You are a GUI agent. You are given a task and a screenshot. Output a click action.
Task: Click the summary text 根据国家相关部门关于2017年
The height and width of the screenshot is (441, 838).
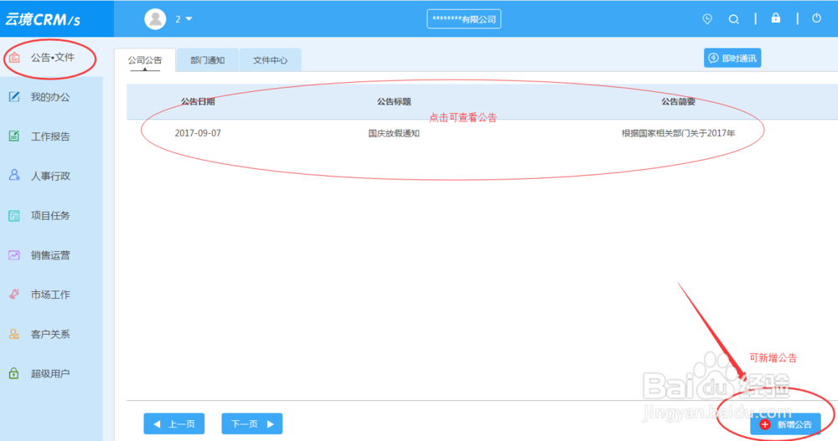678,134
